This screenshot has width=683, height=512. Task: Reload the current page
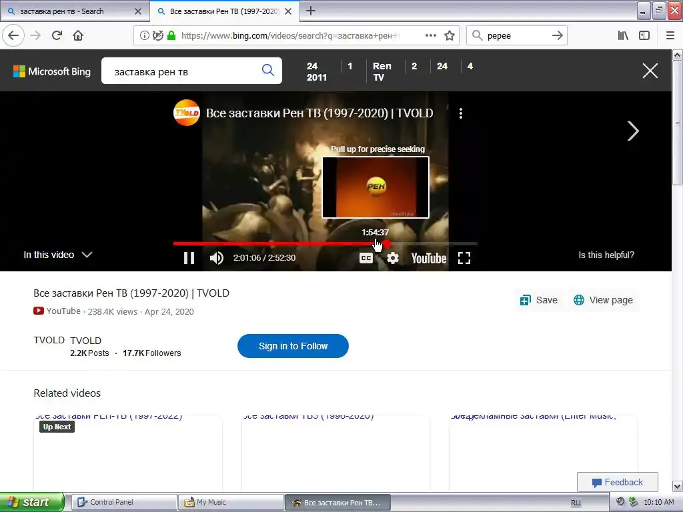pyautogui.click(x=57, y=36)
